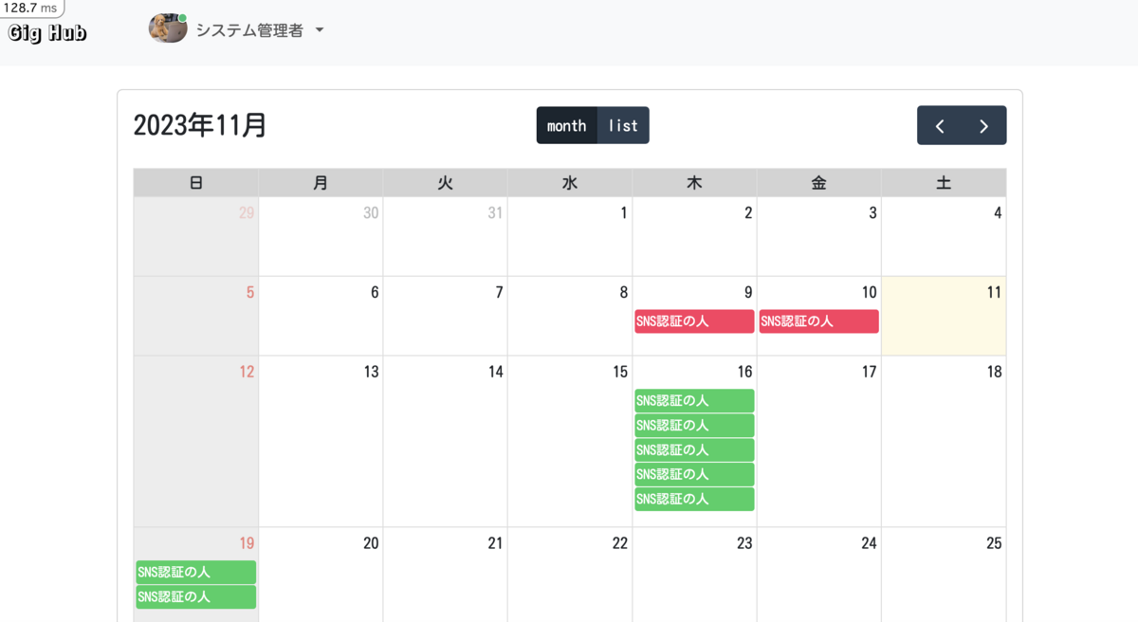Image resolution: width=1138 pixels, height=622 pixels.
Task: Open the first green event on the 19th
Action: (196, 573)
